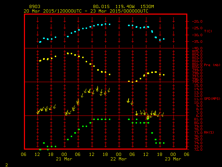The image size is (222, 167).
Task: Click the 00 hour label above 22 Mar
Action: 119,154
